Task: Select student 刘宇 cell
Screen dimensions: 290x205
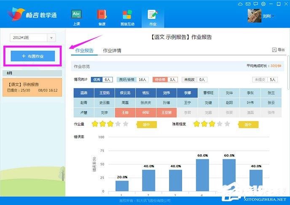Action: pyautogui.click(x=105, y=113)
